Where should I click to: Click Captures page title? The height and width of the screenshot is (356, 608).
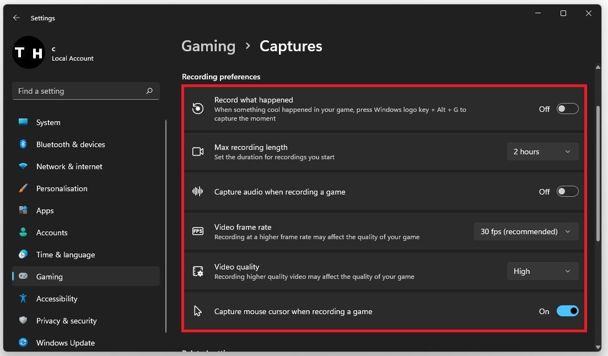(291, 46)
